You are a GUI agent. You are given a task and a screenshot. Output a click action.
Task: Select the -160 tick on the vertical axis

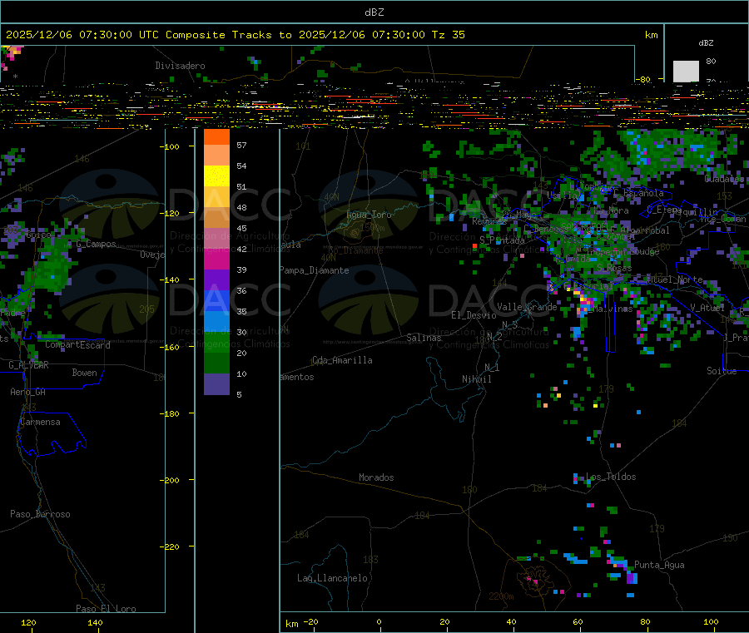(170, 347)
